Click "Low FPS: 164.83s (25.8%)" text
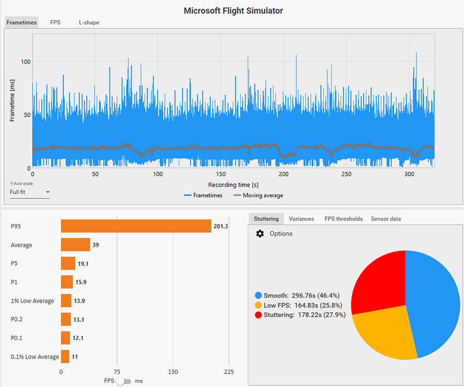The height and width of the screenshot is (387, 464). [x=303, y=305]
